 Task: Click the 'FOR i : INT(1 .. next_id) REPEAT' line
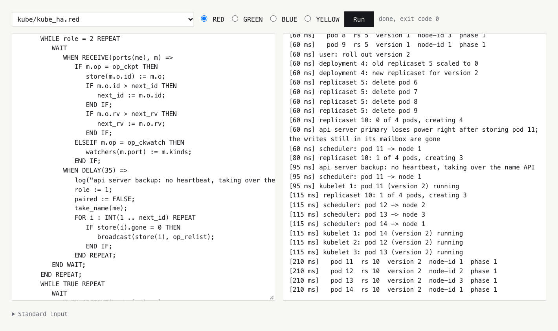(135, 218)
